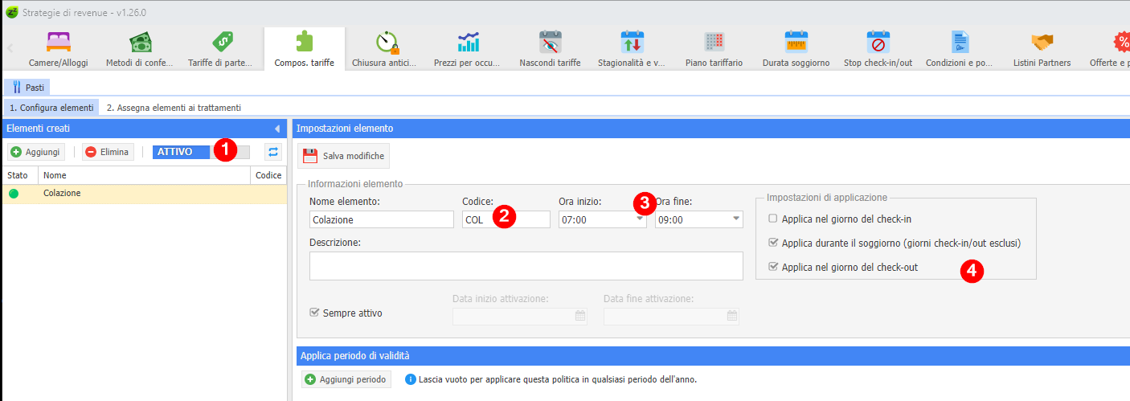Select the Compos. tariffe puzzle icon

tap(304, 42)
